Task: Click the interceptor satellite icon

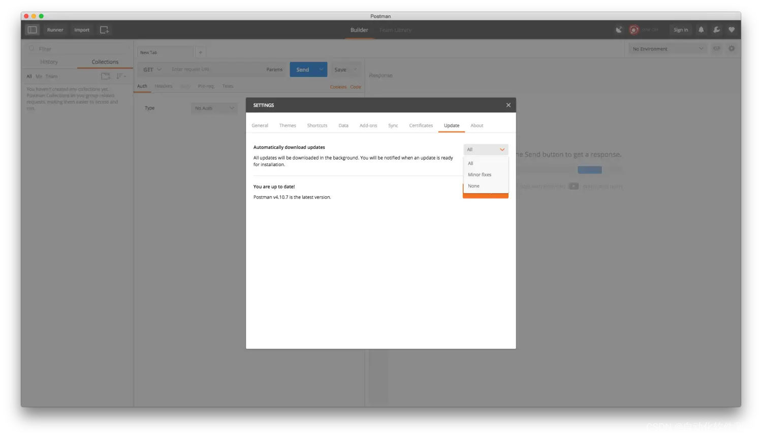Action: 619,30
